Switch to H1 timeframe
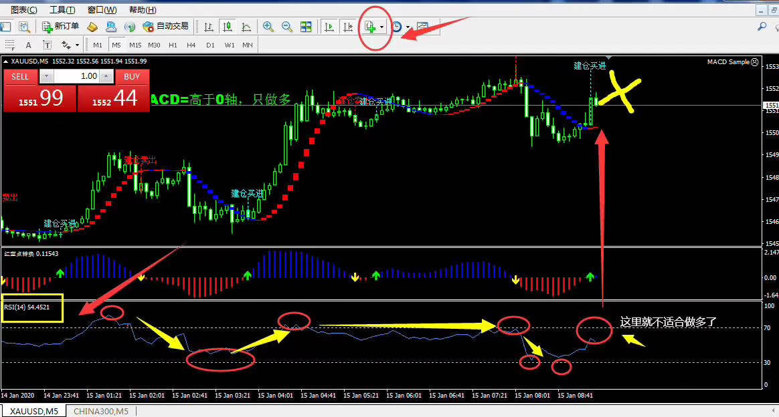779x417 pixels. point(173,45)
